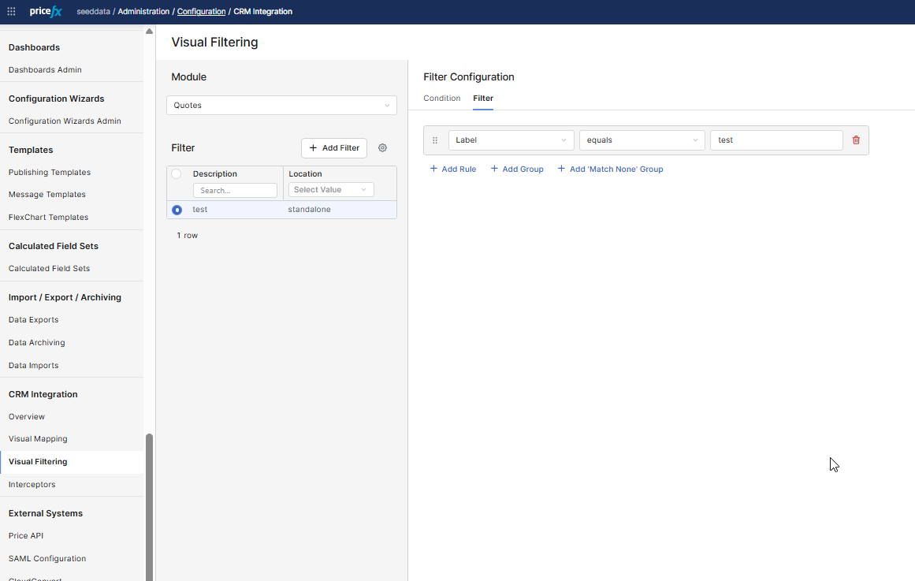This screenshot has height=581, width=915.
Task: Delete the Label rule with trash icon
Action: [856, 140]
